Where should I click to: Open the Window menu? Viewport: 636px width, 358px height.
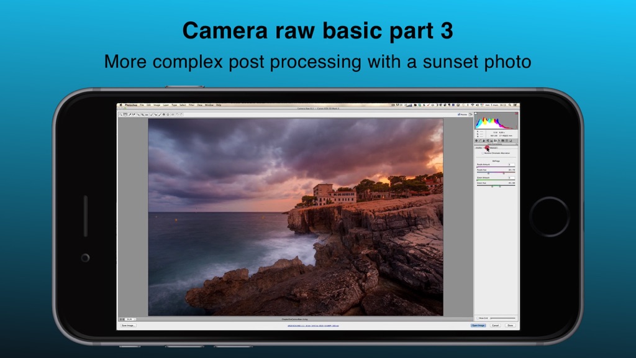(x=209, y=104)
